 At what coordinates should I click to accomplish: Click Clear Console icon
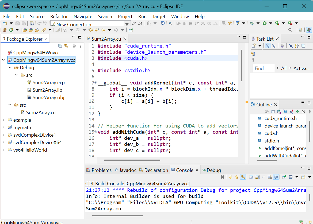270,177
